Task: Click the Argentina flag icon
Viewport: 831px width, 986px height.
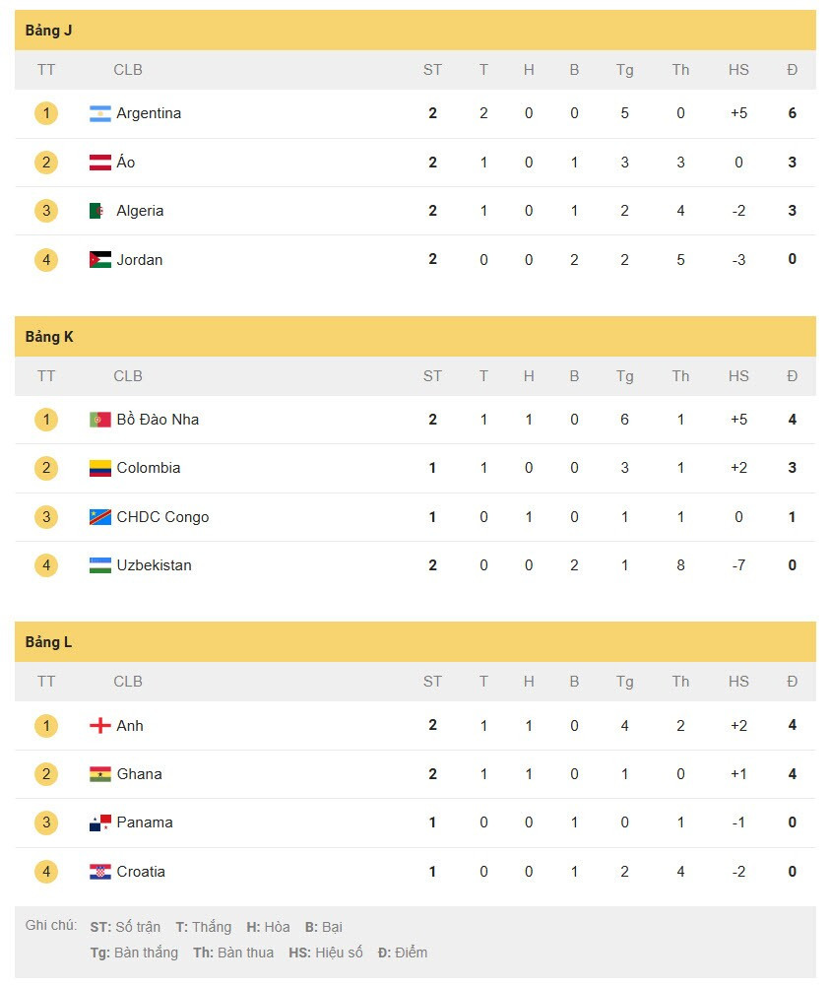Action: coord(100,114)
